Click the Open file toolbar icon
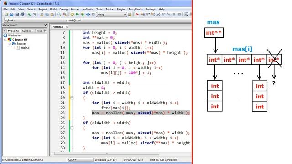Viewport: 292px width, 164px height. (x=12, y=14)
